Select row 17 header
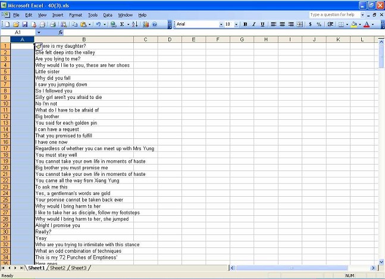 tap(5, 148)
